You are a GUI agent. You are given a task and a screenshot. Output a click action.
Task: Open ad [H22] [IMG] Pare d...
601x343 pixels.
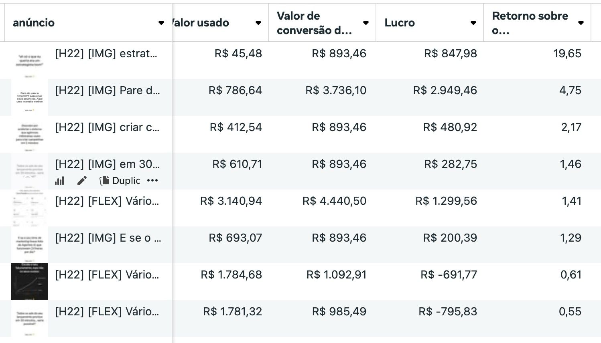(x=108, y=90)
